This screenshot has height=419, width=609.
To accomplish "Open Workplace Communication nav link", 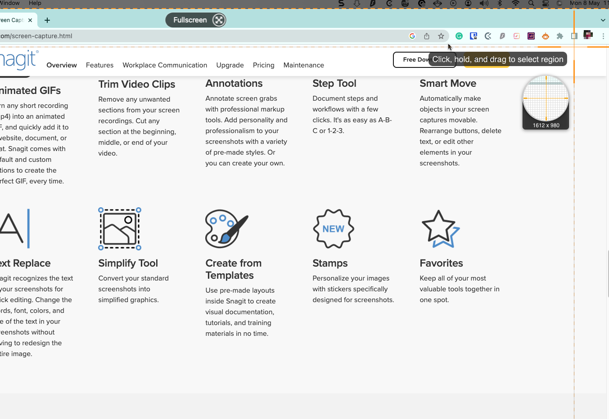I will click(x=165, y=65).
